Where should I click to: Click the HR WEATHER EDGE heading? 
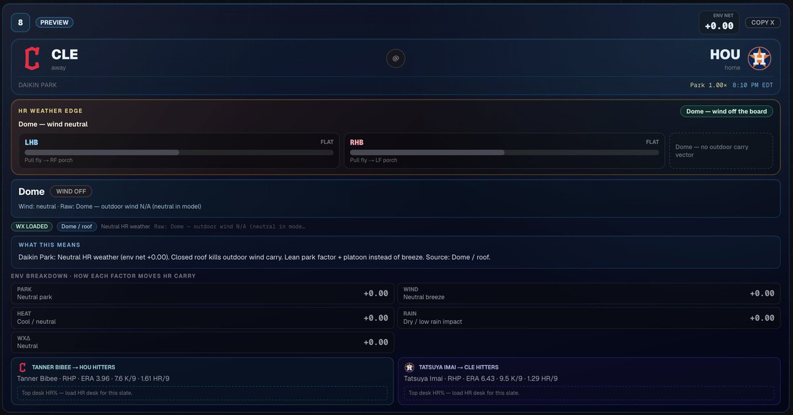pyautogui.click(x=50, y=111)
